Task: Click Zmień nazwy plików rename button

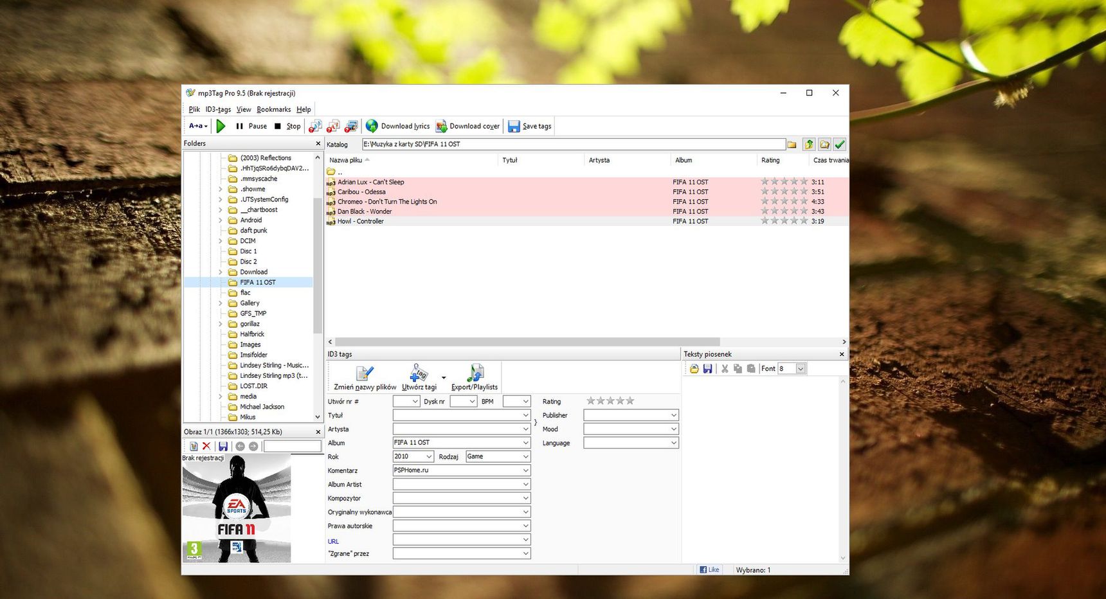Action: click(365, 377)
